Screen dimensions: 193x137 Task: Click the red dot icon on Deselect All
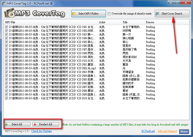35,124
